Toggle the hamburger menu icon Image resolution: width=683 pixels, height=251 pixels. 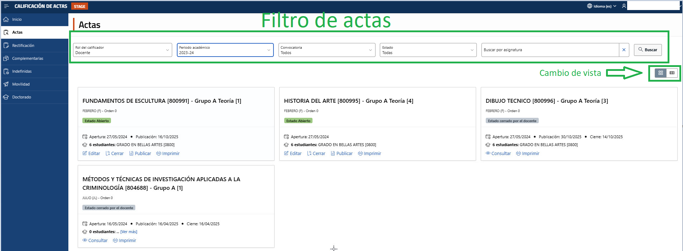6,6
